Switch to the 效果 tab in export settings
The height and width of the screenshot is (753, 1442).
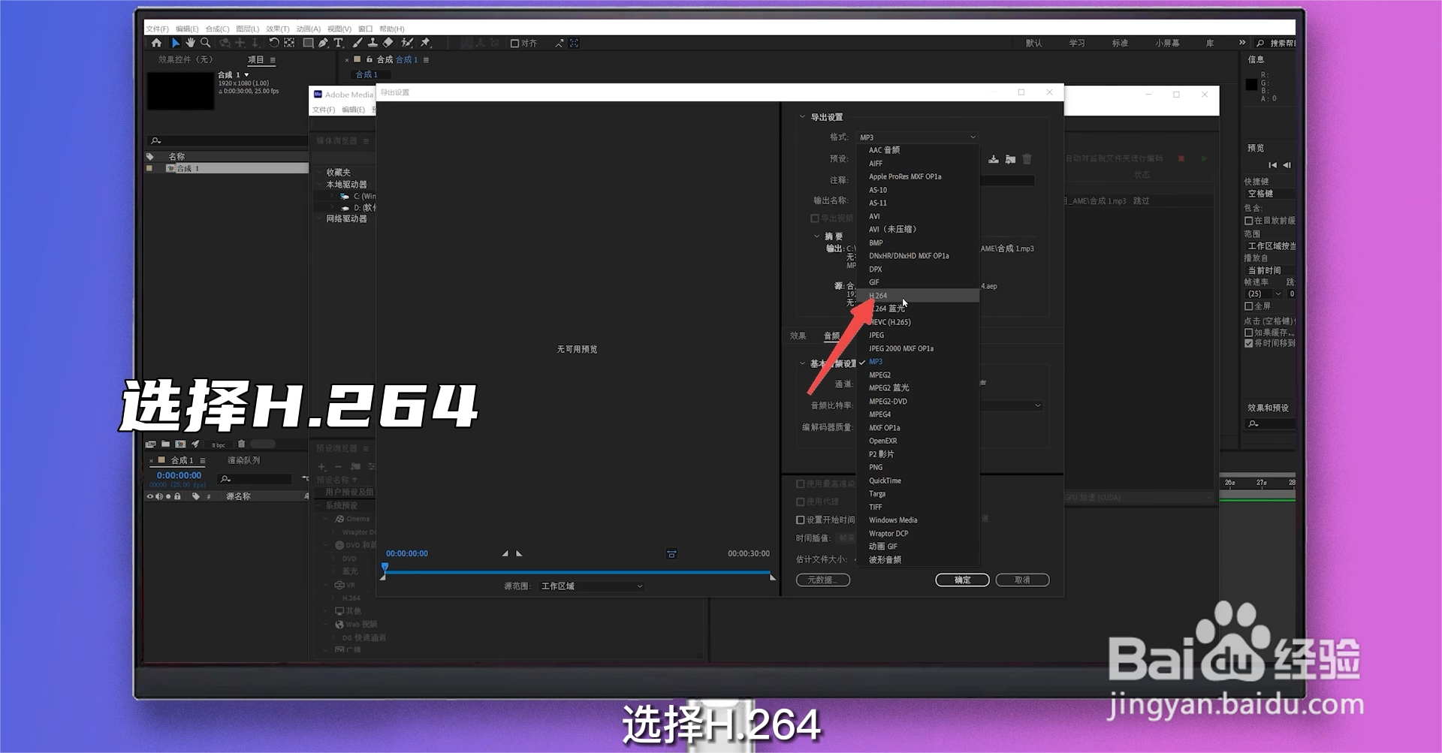798,336
